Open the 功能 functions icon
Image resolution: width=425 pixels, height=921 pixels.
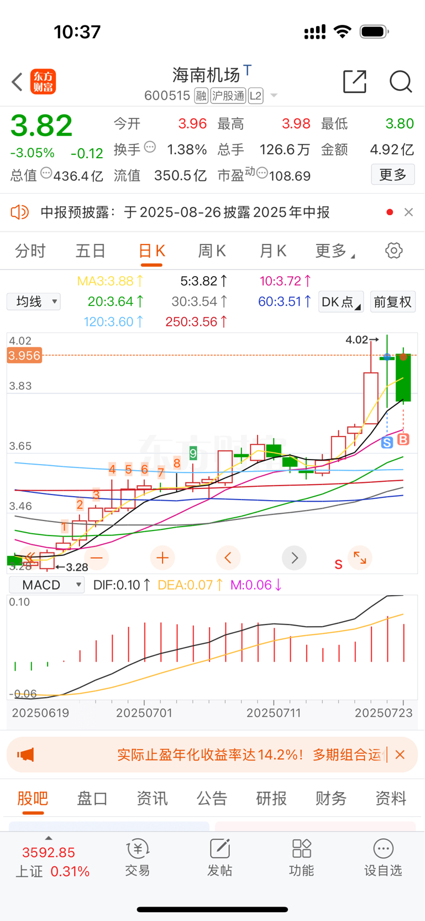point(301,857)
